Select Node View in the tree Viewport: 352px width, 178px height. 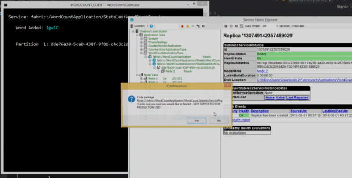click(151, 75)
